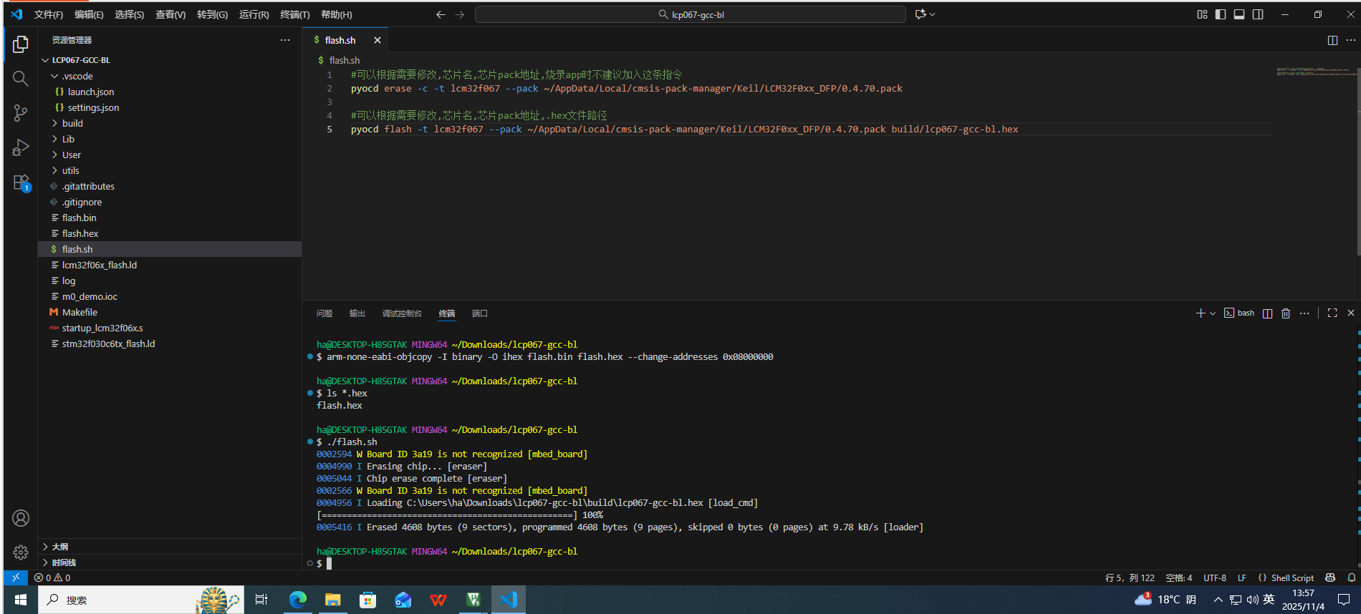The height and width of the screenshot is (614, 1361).
Task: Open the Accounts icon in activity bar
Action: point(21,518)
